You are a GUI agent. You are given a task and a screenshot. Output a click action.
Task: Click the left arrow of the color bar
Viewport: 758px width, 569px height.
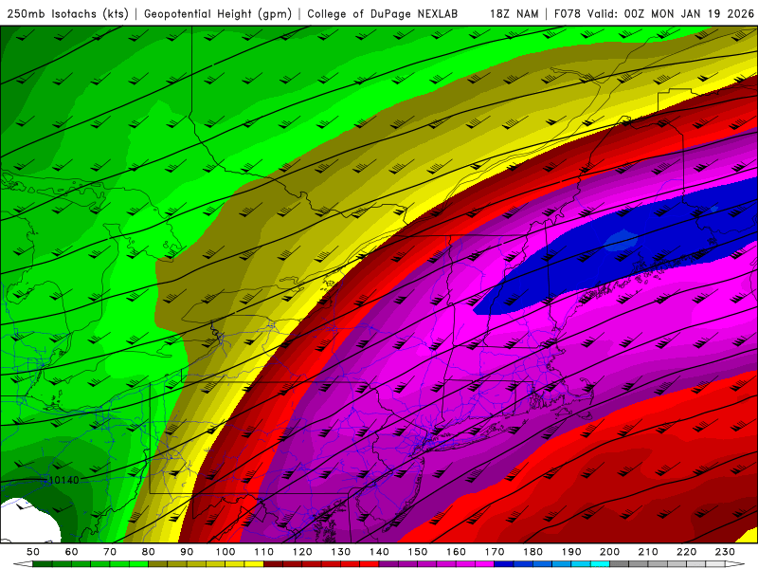pyautogui.click(x=23, y=564)
